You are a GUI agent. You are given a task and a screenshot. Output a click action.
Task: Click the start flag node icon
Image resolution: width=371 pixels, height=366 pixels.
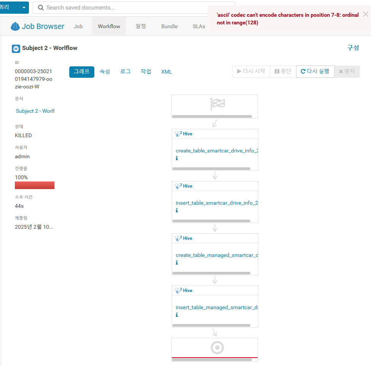pyautogui.click(x=217, y=104)
